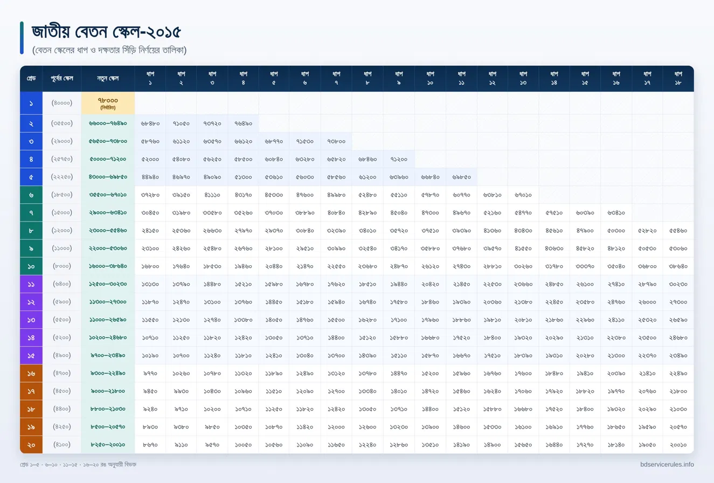Click grade ৫ step ৪ value '৫১৩০০'
714x483 pixels.
[243, 177]
